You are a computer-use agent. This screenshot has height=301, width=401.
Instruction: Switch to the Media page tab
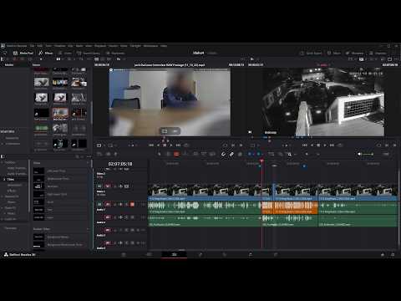click(x=124, y=254)
